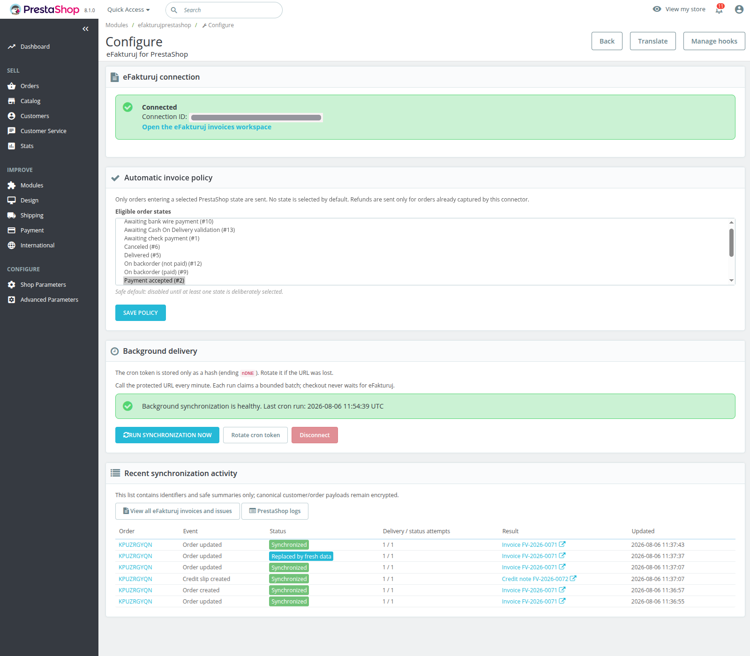The image size is (750, 656).
Task: Click the order states list up arrow
Action: pyautogui.click(x=731, y=222)
